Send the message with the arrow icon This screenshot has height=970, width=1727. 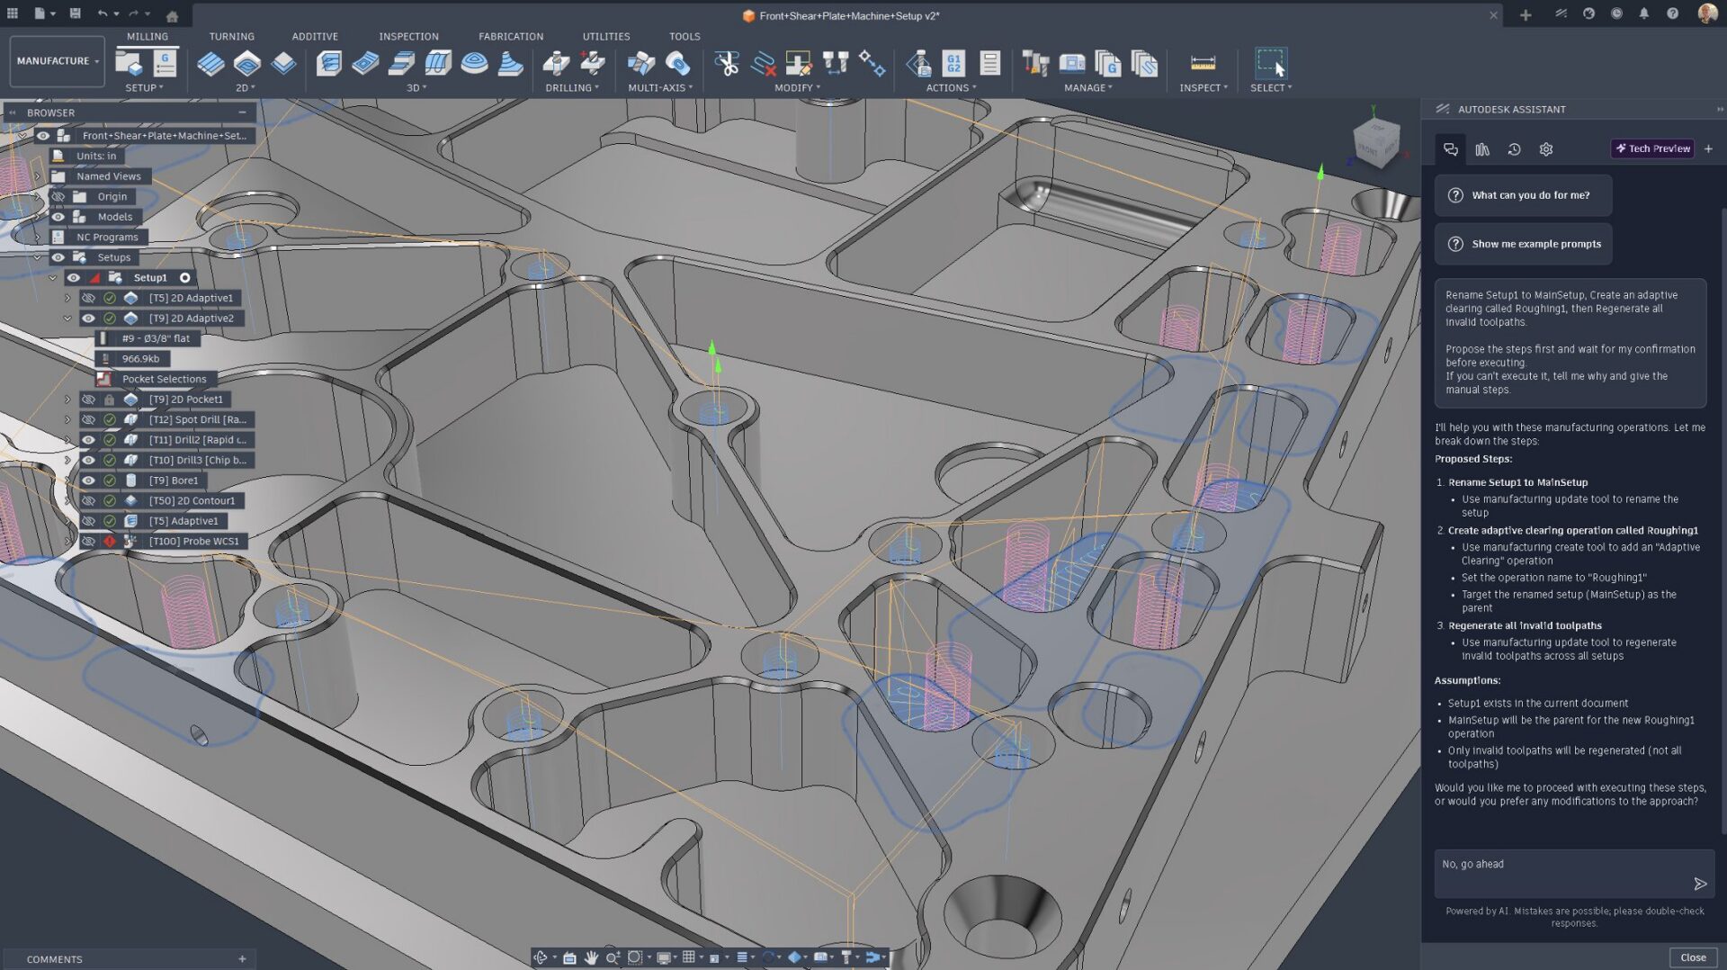(1699, 884)
